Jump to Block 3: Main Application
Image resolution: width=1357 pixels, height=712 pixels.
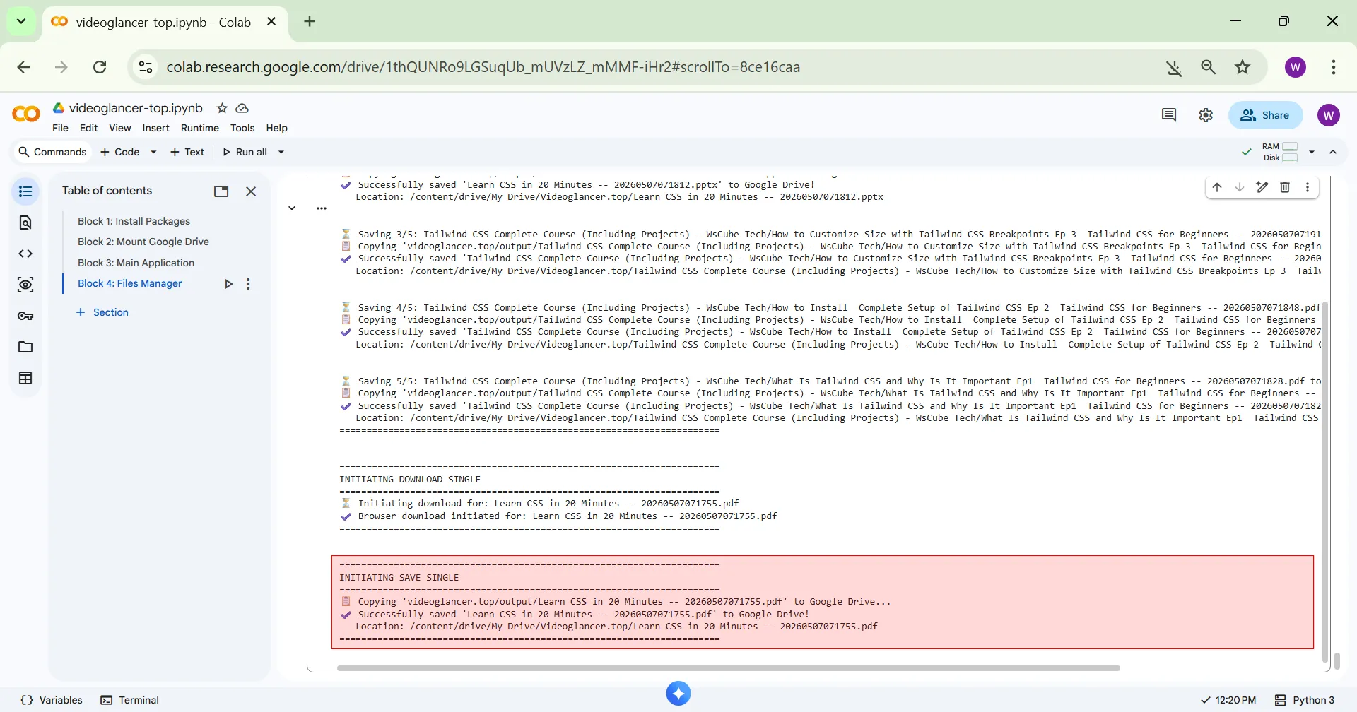[x=136, y=263]
